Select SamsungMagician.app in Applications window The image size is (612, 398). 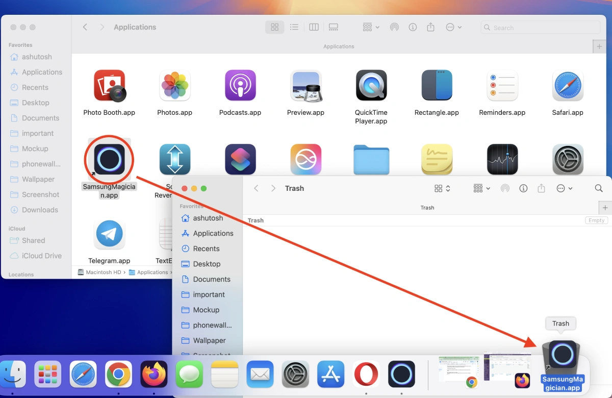pos(109,159)
